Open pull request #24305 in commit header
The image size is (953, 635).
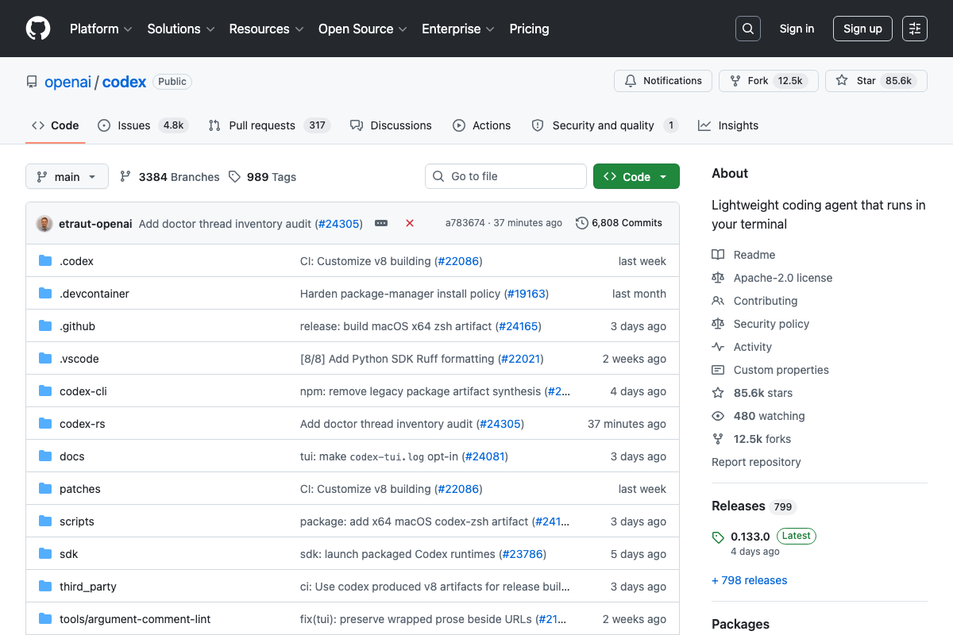(x=339, y=224)
